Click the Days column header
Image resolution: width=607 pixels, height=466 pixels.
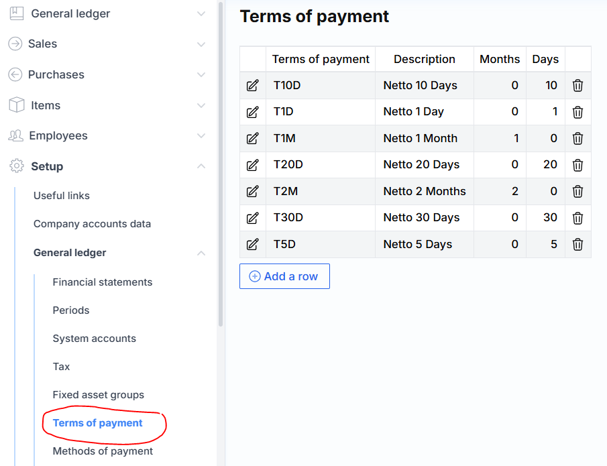pos(545,59)
